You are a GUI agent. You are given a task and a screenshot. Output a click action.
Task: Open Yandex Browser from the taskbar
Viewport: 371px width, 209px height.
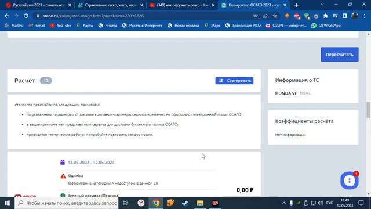(x=141, y=203)
